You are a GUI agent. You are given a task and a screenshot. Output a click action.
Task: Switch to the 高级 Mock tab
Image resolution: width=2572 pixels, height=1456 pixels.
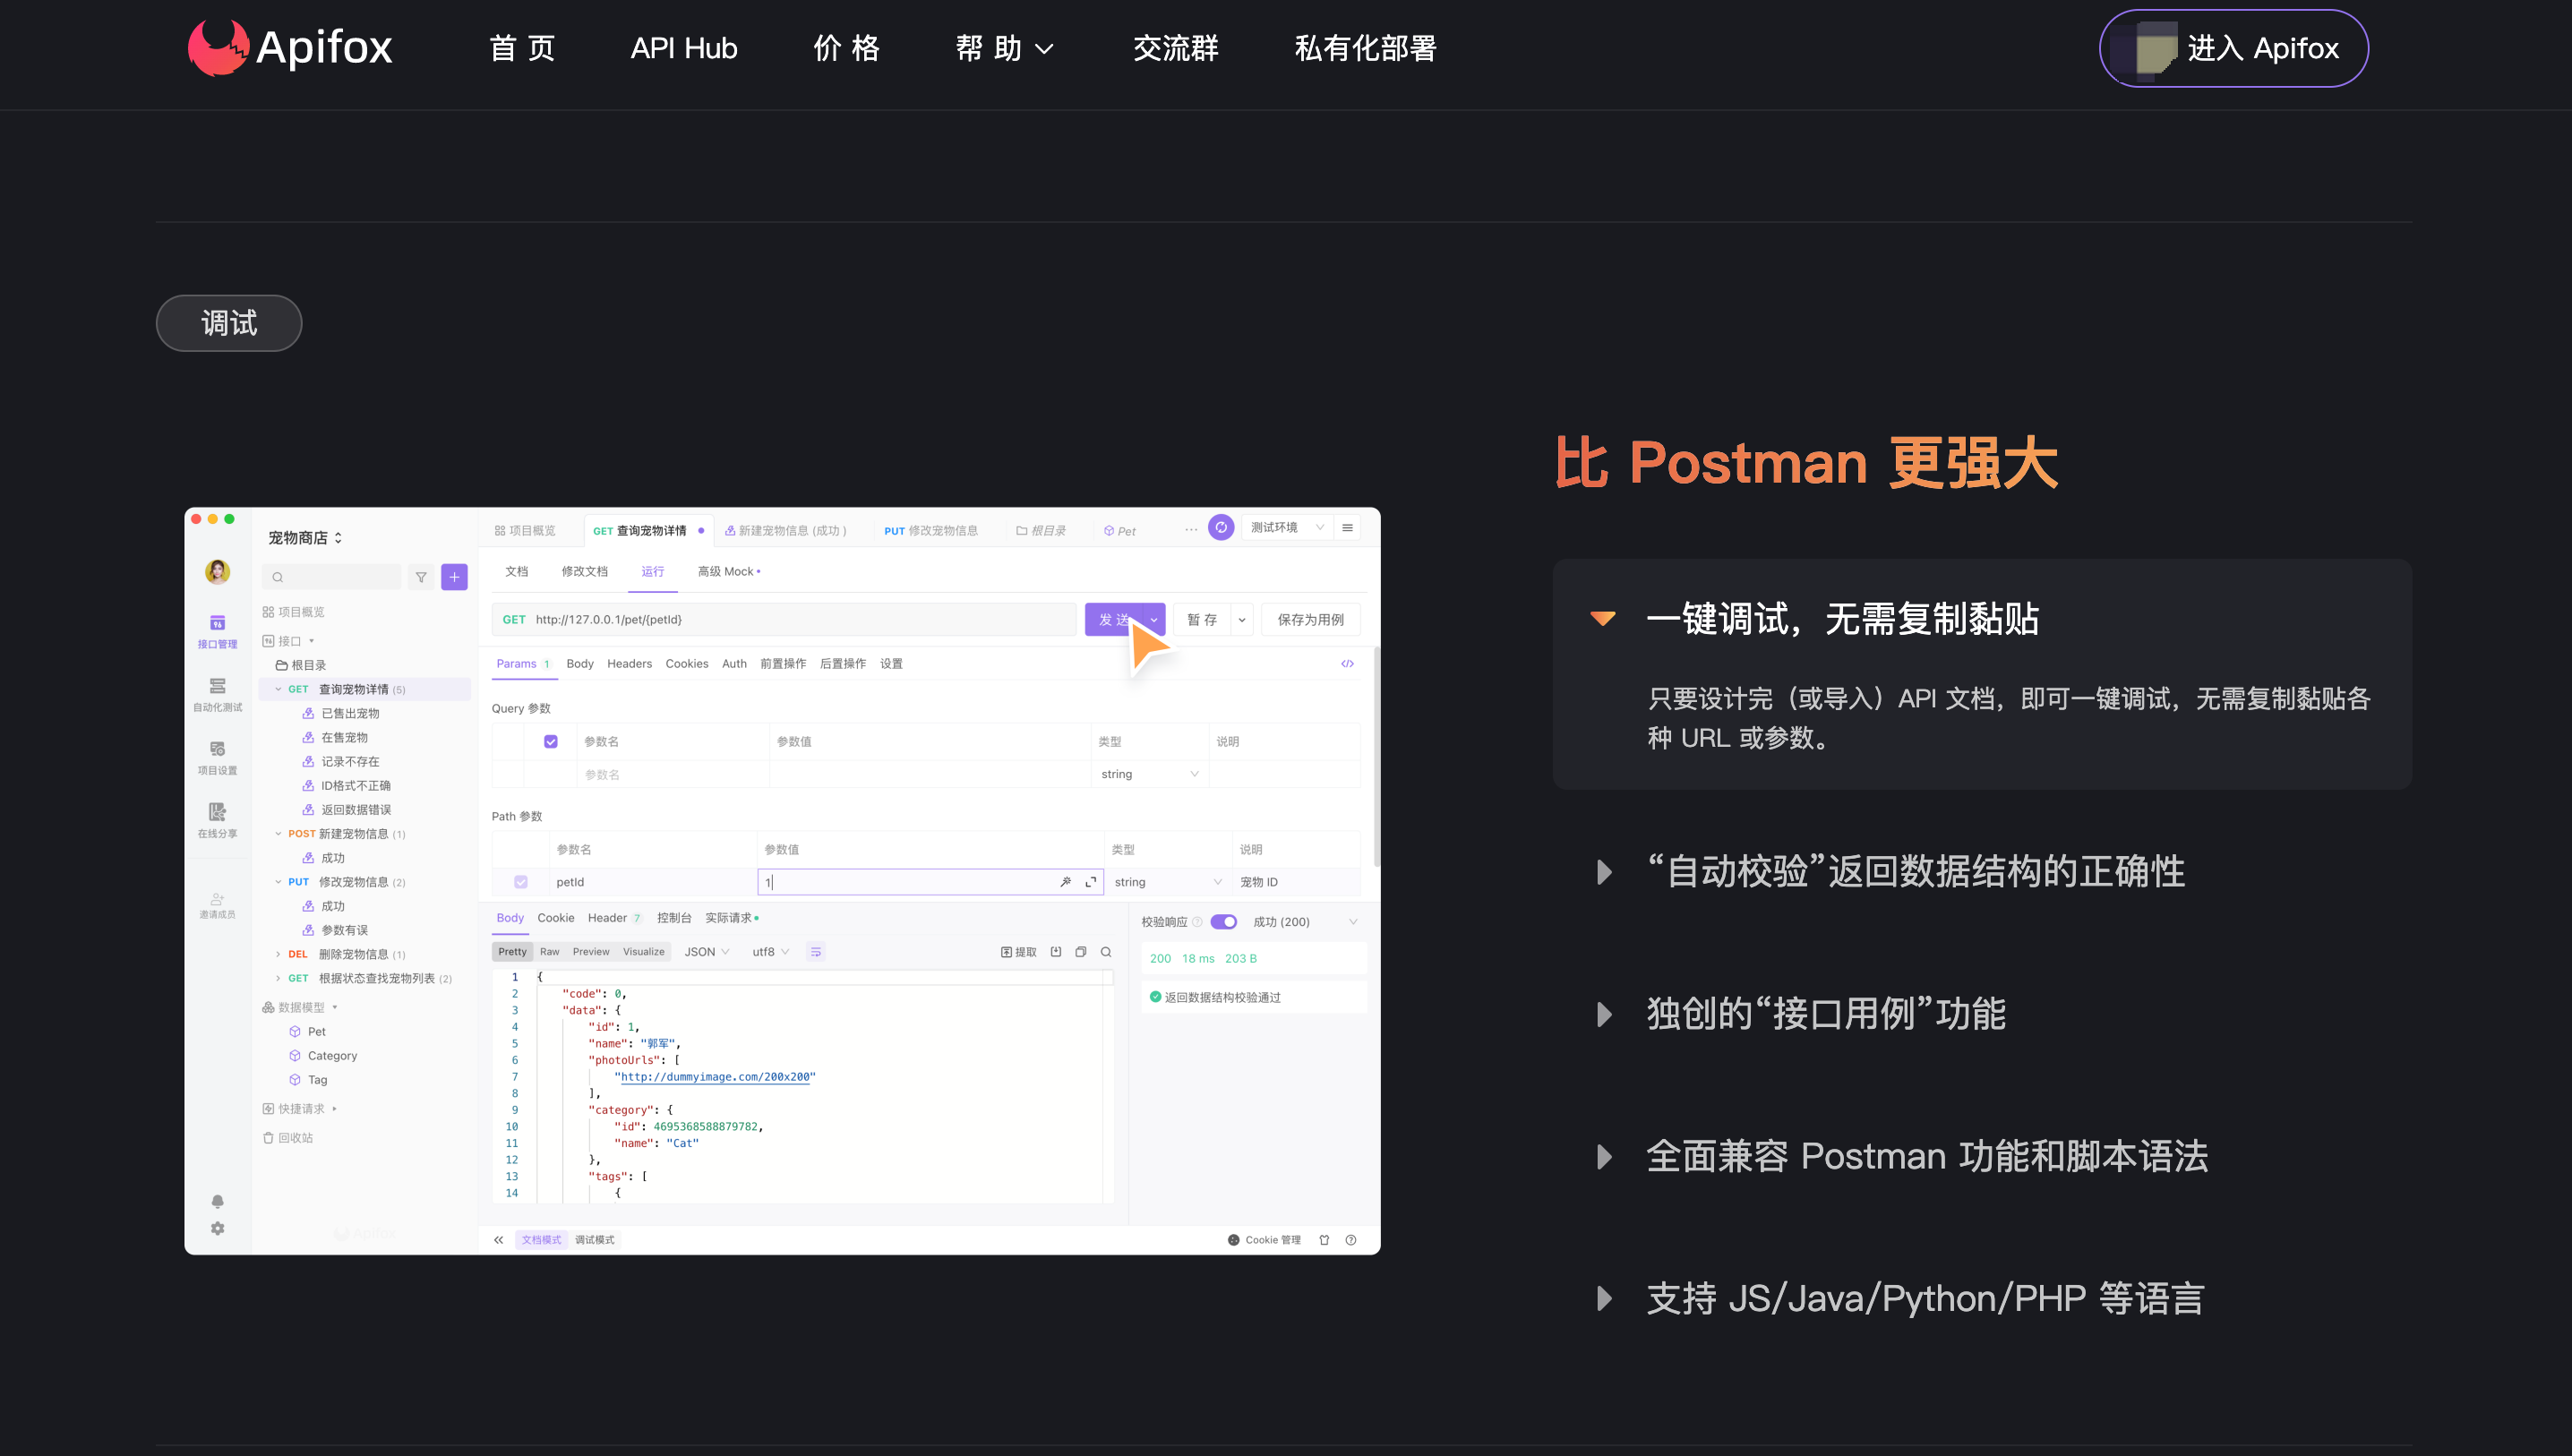(x=727, y=571)
